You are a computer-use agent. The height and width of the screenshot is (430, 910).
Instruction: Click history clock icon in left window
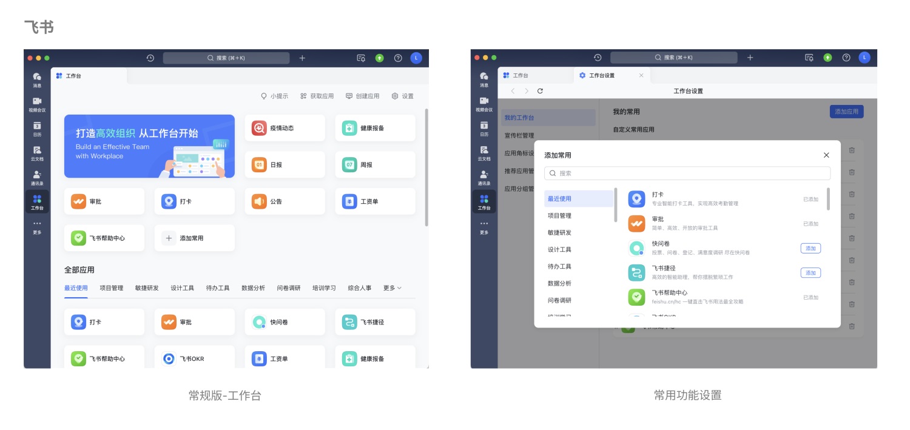coord(150,58)
